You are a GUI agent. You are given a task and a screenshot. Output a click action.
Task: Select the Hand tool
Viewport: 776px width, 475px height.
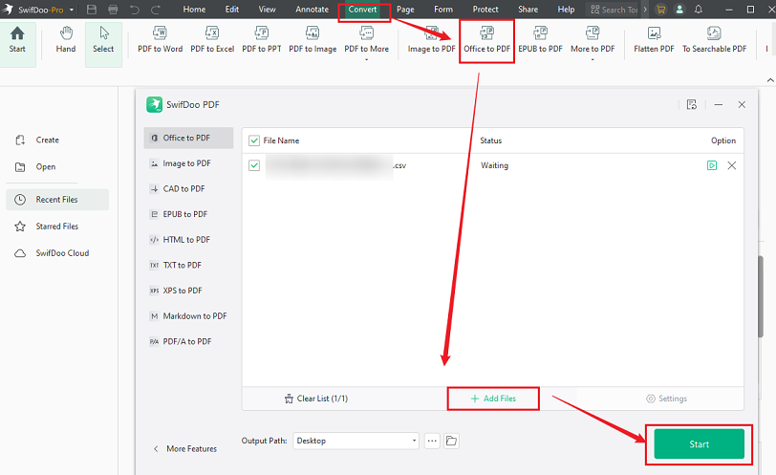[x=65, y=40]
